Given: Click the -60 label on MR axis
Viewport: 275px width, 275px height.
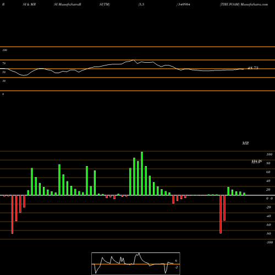Looking at the screenshot, I should click(268, 225).
